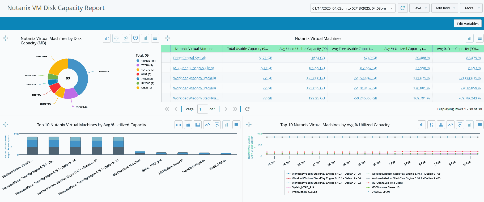Viewport: 484px width, 202px height.
Task: Sort by Avg % Free Capacity column header
Action: [x=458, y=49]
